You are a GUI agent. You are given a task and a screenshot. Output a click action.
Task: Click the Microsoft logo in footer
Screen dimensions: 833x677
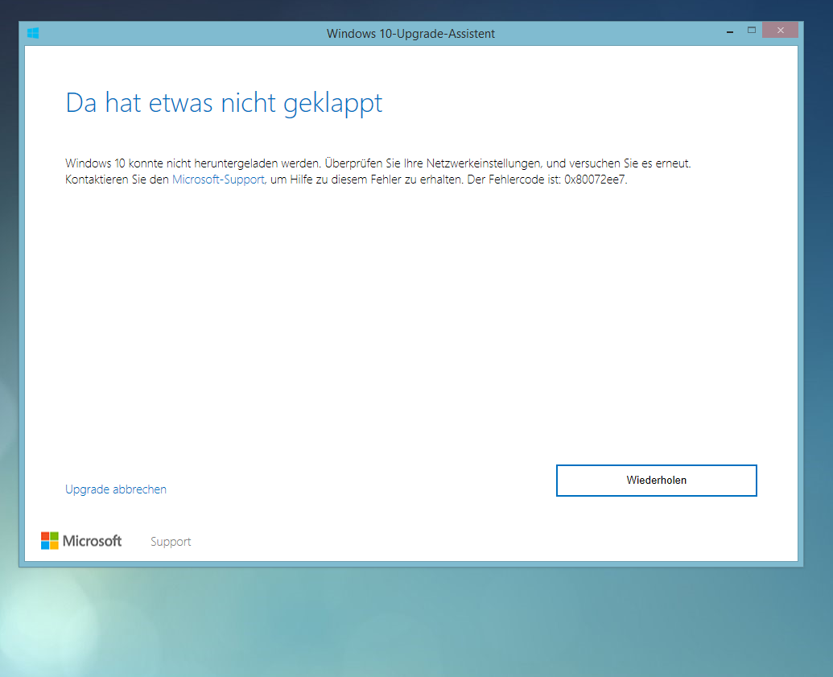[x=81, y=541]
